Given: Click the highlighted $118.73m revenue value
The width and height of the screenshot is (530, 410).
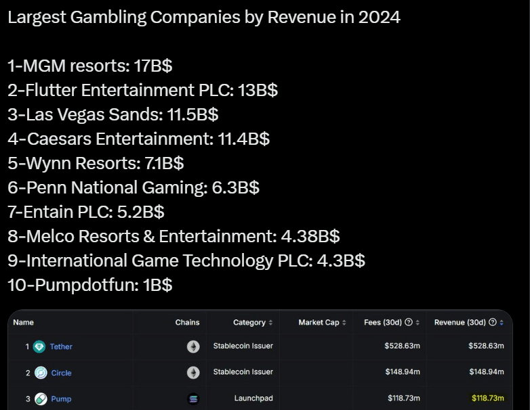Looking at the screenshot, I should tap(487, 399).
